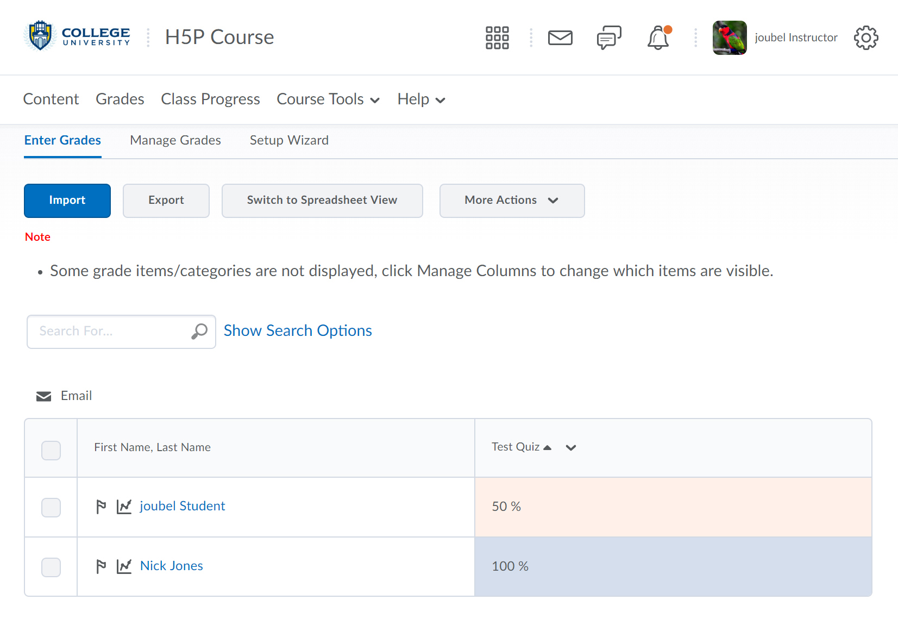The width and height of the screenshot is (898, 637).
Task: Click the blue Import button
Action: [x=67, y=201]
